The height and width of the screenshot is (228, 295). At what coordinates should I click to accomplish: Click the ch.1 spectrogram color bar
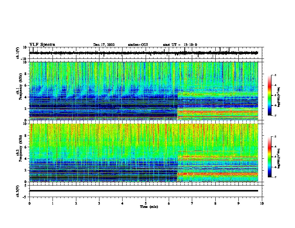tap(270, 95)
